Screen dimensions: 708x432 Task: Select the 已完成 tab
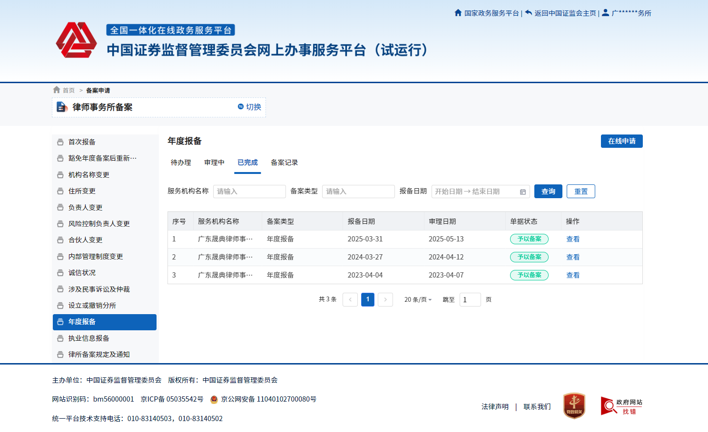point(247,163)
